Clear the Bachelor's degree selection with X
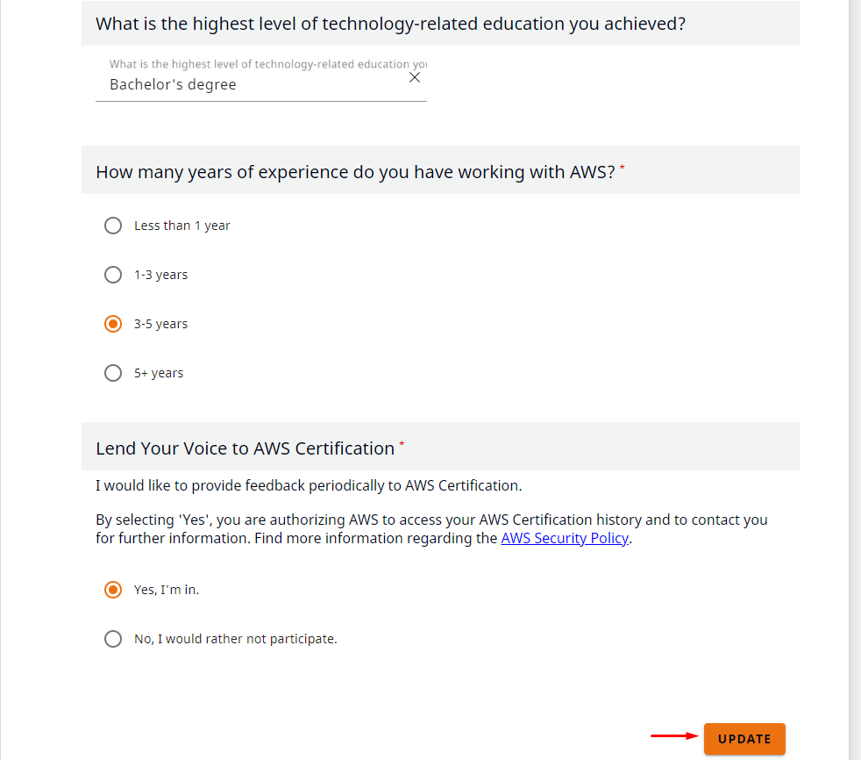The height and width of the screenshot is (760, 861). pyautogui.click(x=415, y=77)
